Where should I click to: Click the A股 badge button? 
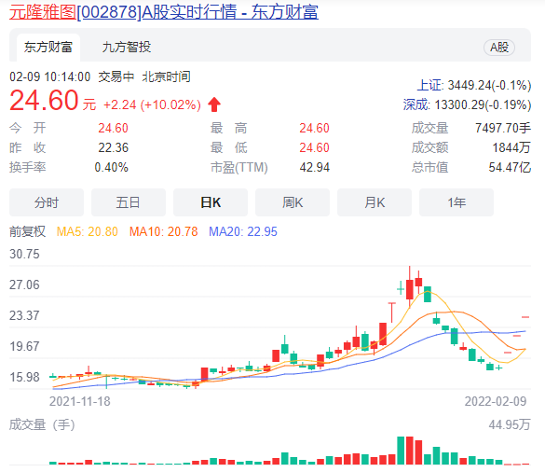tap(499, 48)
